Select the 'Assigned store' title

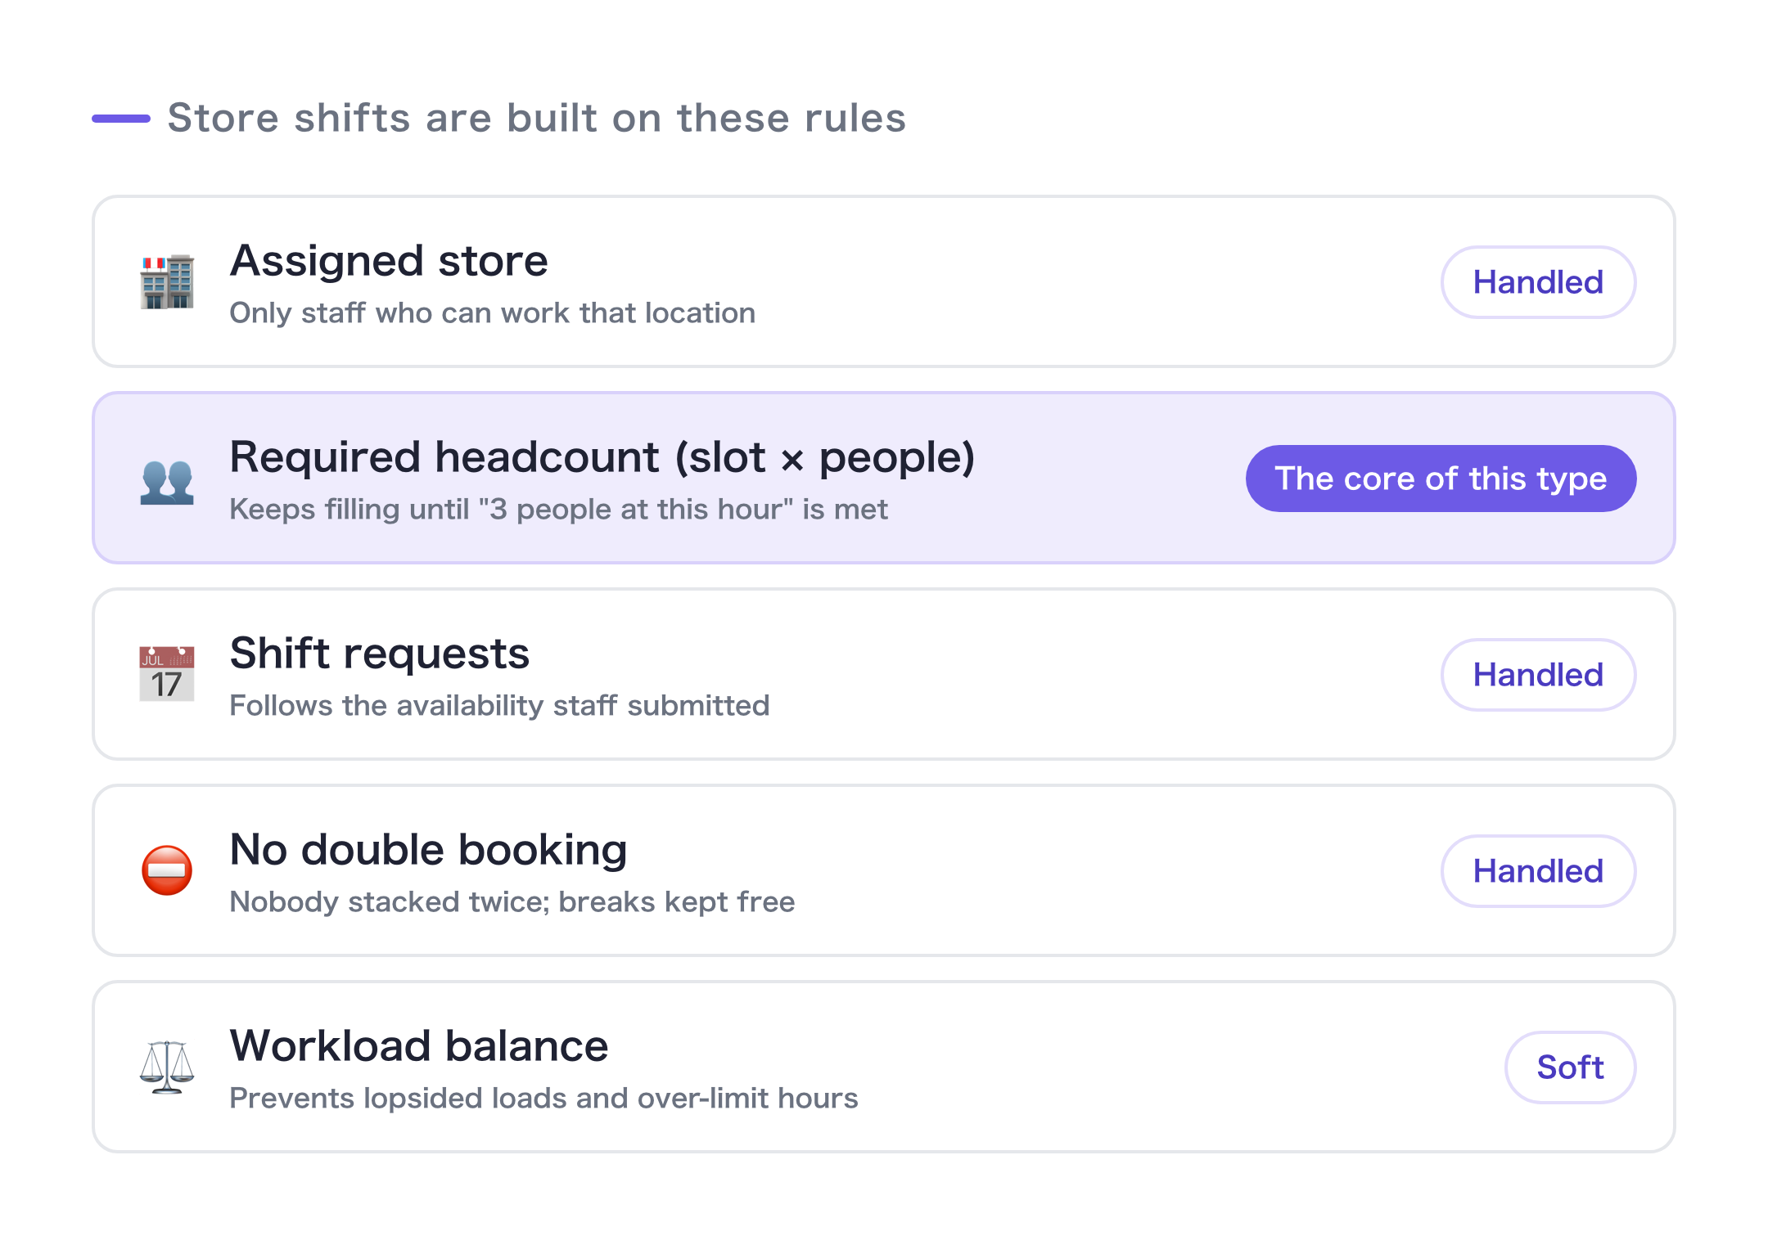[389, 261]
